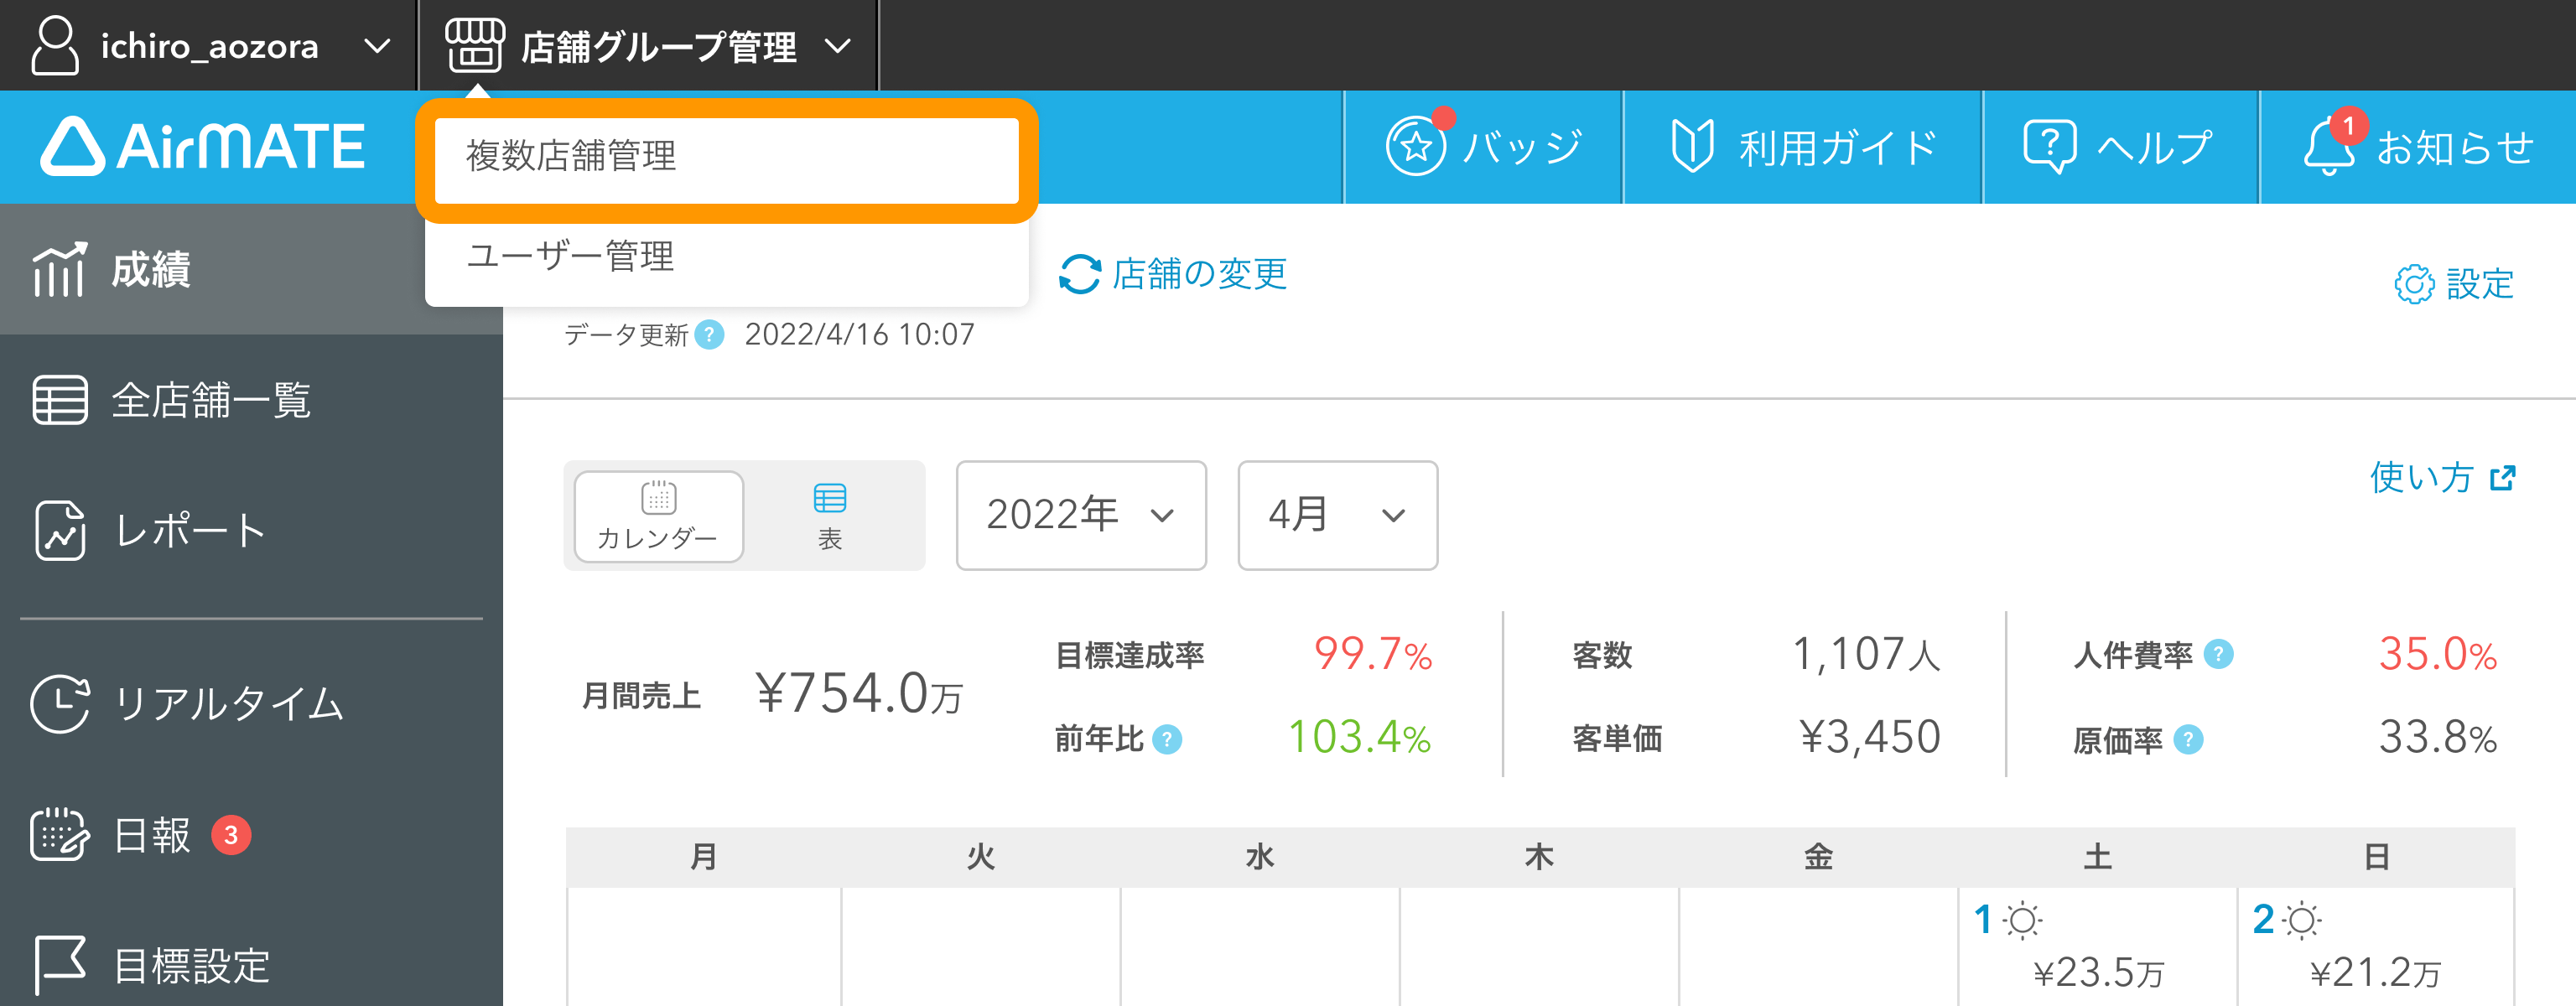Viewport: 2576px width, 1006px height.
Task: Click the ¥754.0万 monthly sales value
Action: 859,694
